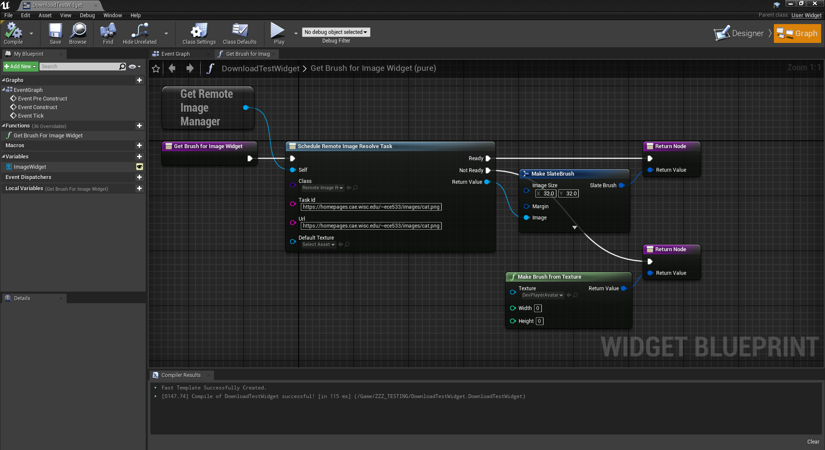The image size is (825, 450).
Task: Navigate forward with the right arrow
Action: (189, 68)
